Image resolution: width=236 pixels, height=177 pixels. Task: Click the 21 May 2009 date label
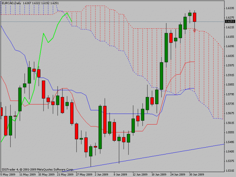(x=65, y=174)
